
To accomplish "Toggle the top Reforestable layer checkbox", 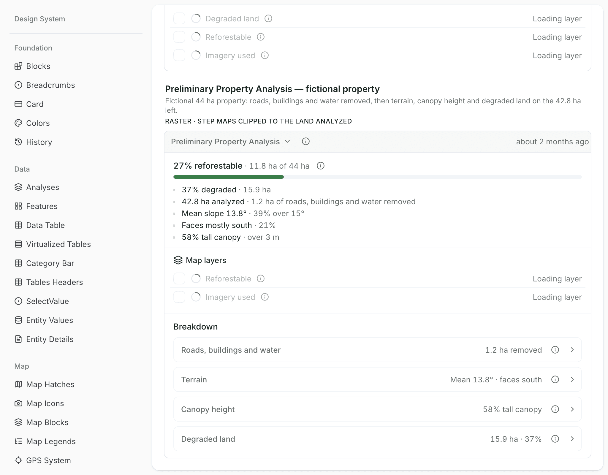I will pyautogui.click(x=179, y=37).
